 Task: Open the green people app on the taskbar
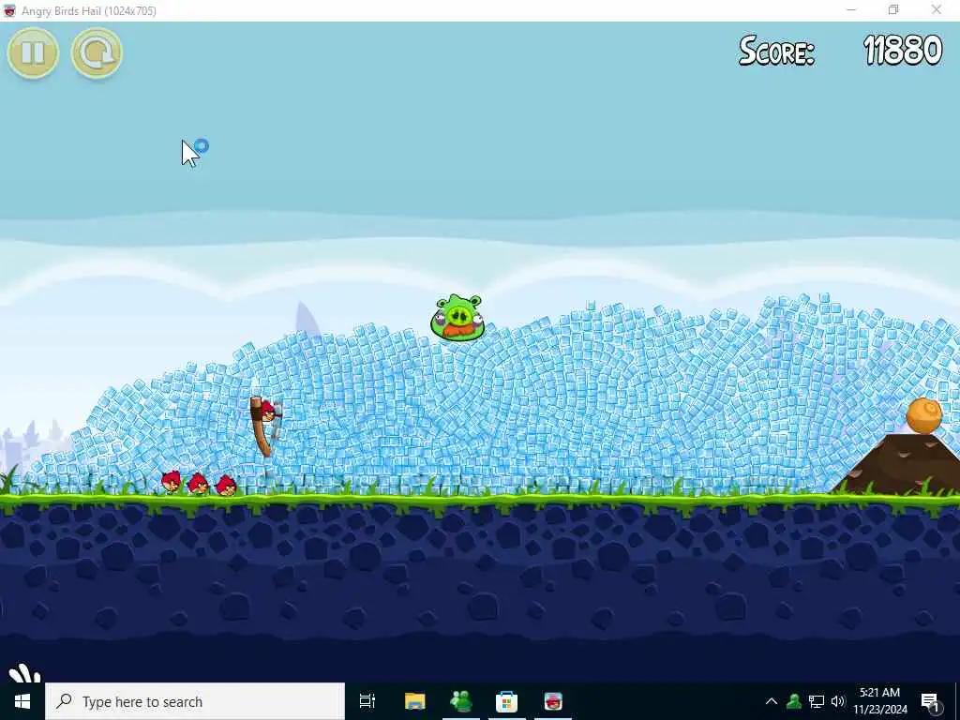[x=460, y=701]
